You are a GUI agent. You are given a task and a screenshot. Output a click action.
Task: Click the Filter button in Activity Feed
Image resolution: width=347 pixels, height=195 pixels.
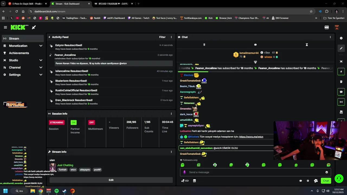pyautogui.click(x=162, y=37)
